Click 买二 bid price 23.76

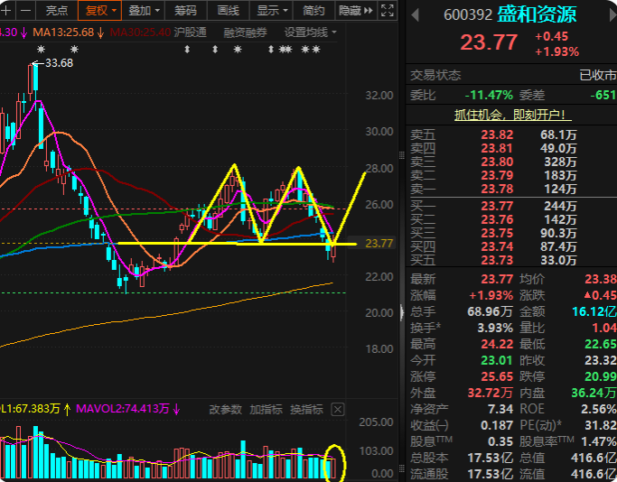(497, 219)
